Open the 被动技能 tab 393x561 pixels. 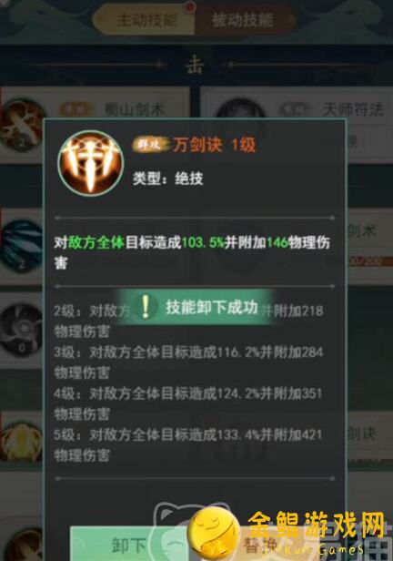pos(245,20)
